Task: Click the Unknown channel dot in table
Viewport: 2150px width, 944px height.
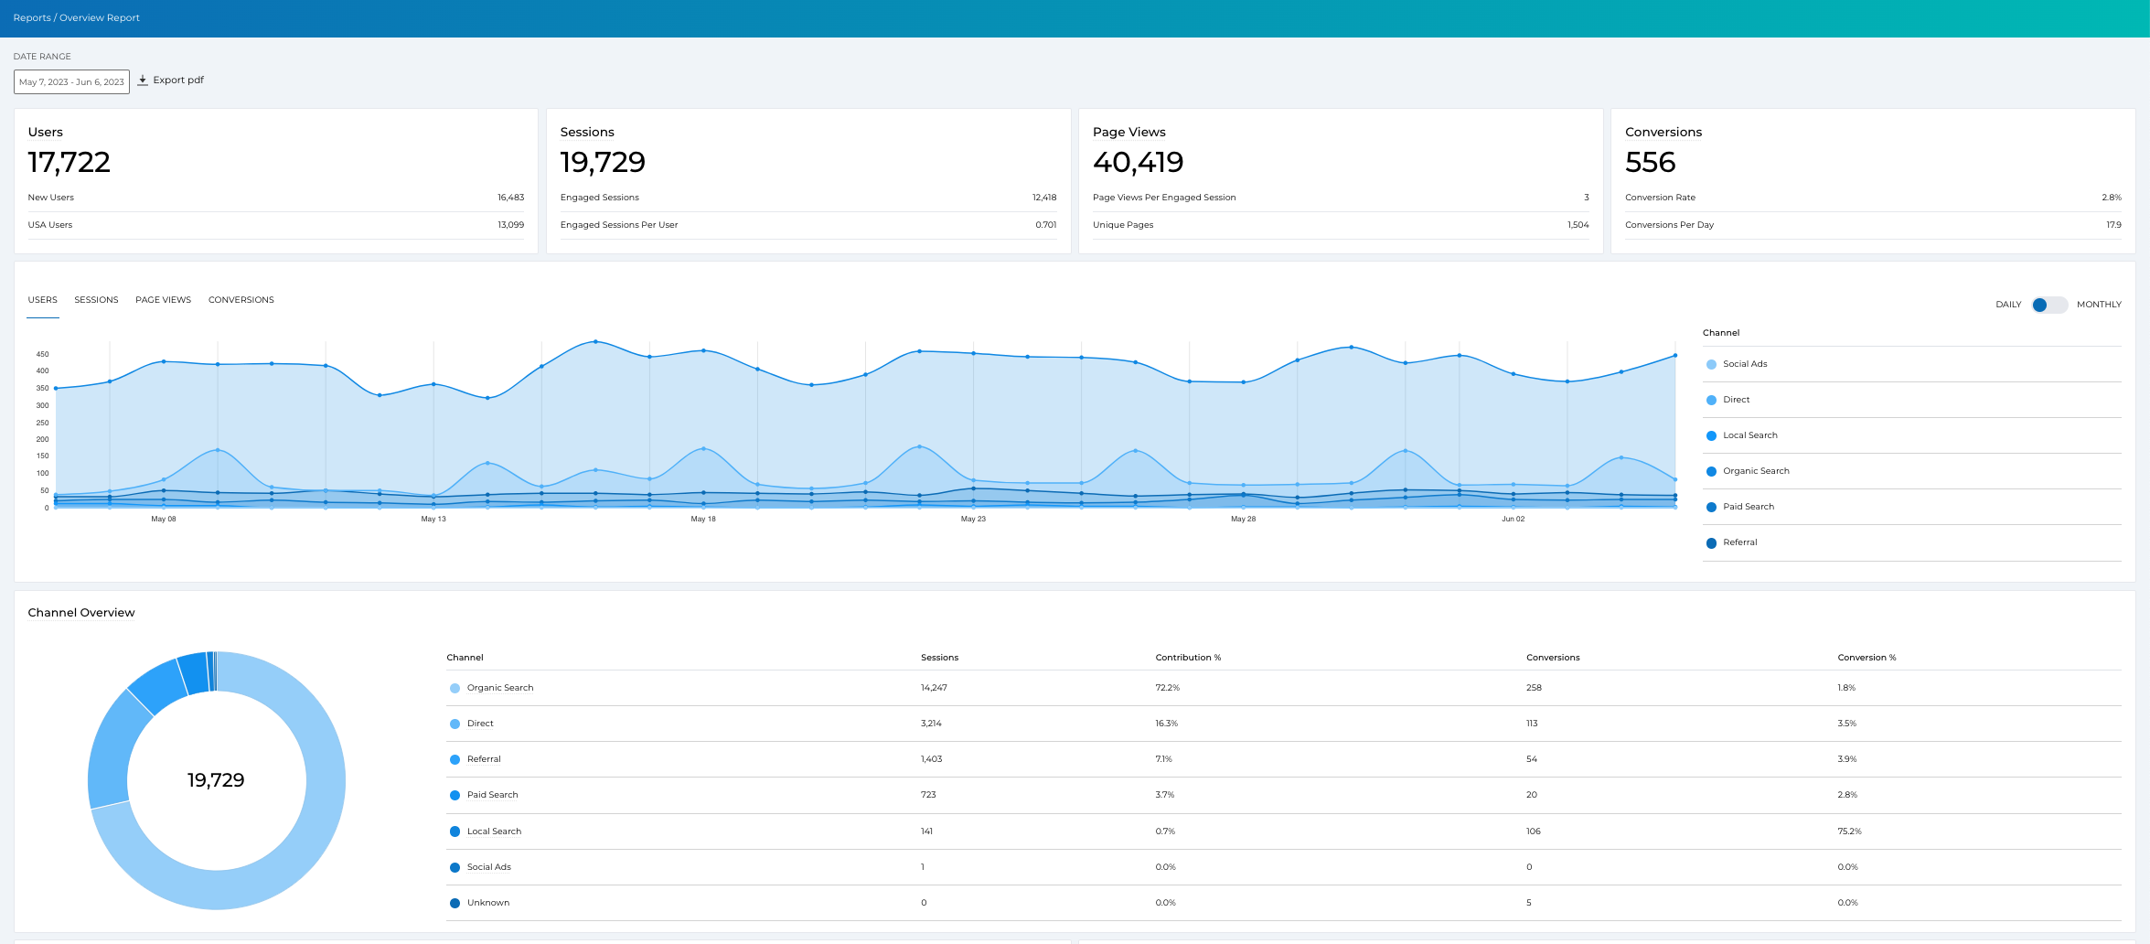Action: 455,904
